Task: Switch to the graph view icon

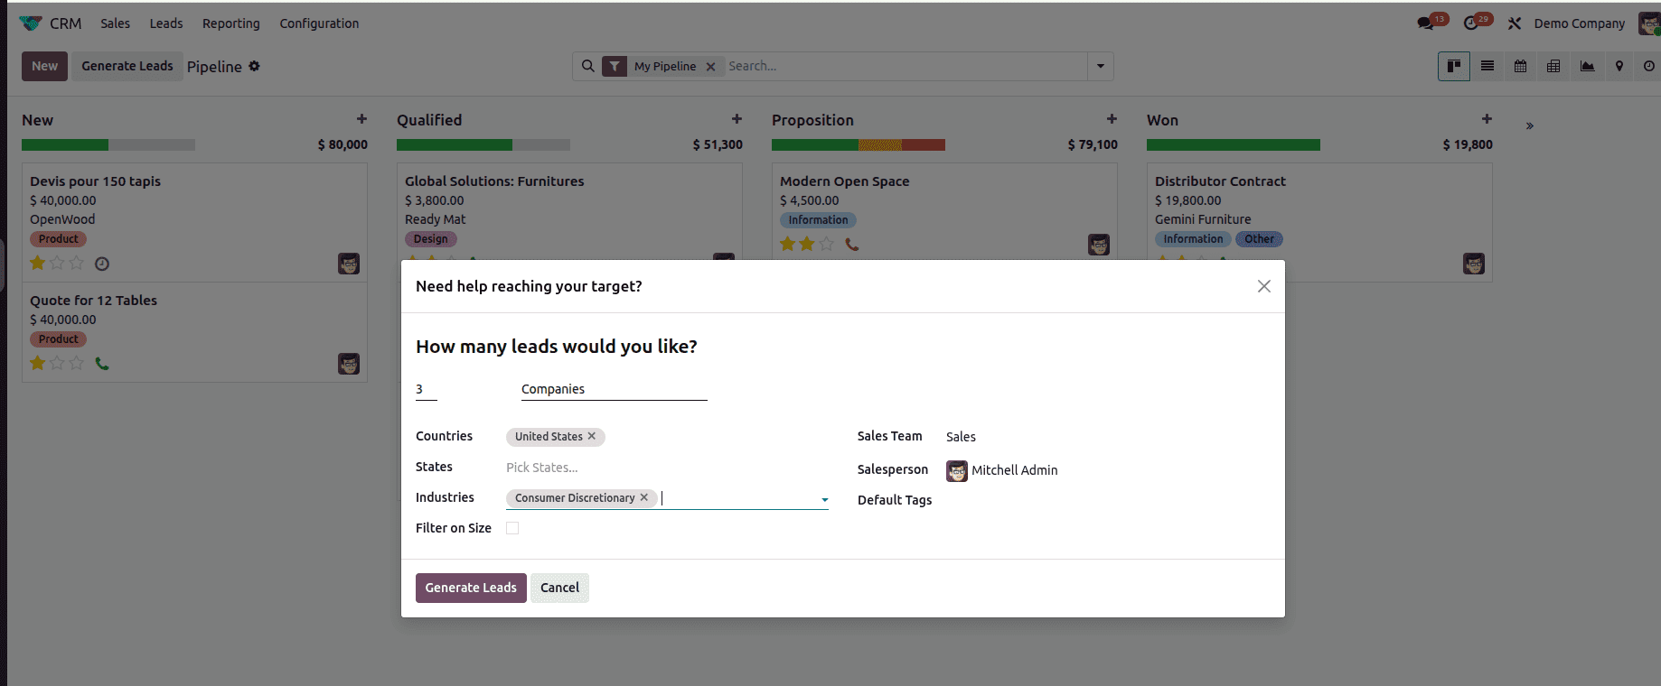Action: pos(1587,66)
